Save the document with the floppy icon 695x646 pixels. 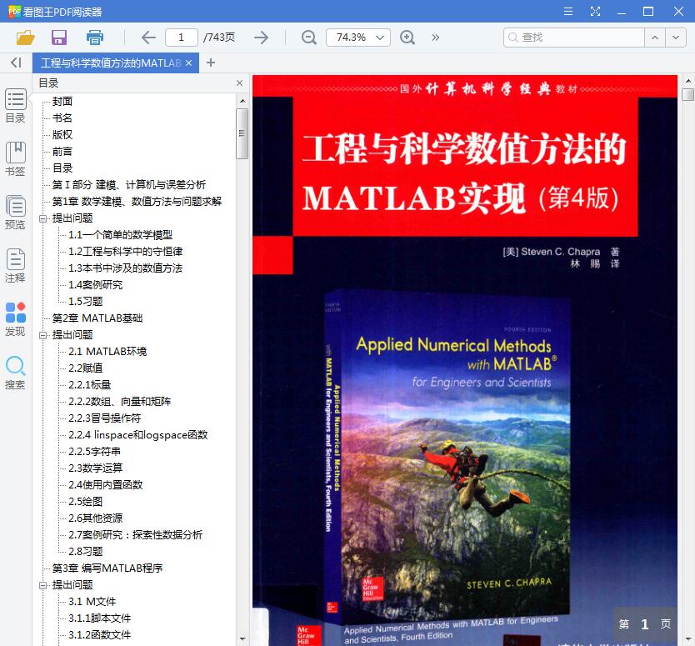coord(59,38)
